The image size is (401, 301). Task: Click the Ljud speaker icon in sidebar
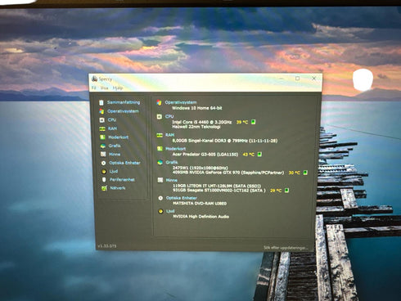pyautogui.click(x=104, y=172)
